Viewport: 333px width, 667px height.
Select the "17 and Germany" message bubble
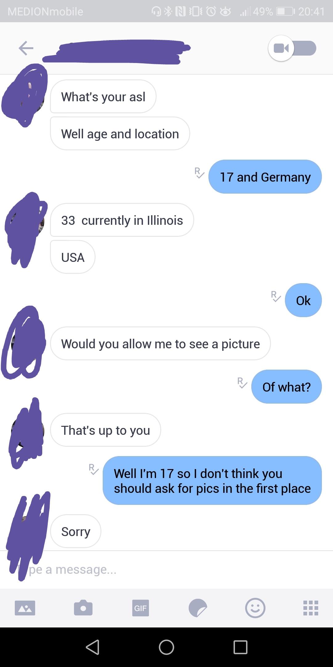click(265, 177)
